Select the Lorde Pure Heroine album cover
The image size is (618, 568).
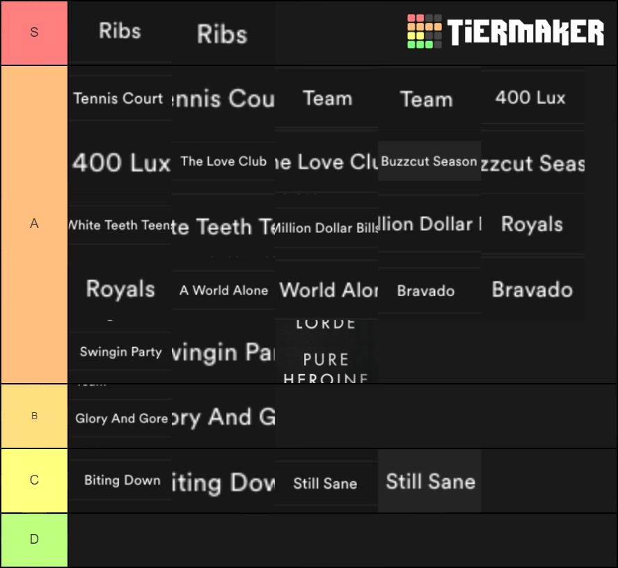click(x=326, y=351)
